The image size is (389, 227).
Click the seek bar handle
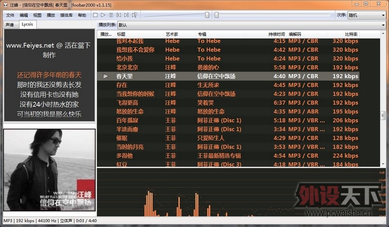pyautogui.click(x=216, y=15)
